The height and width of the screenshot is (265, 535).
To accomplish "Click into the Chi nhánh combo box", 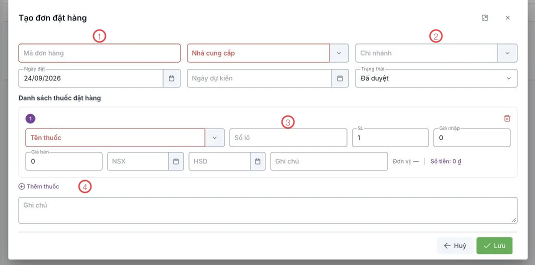I will (x=427, y=53).
